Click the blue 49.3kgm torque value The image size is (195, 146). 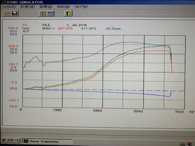tap(113, 29)
